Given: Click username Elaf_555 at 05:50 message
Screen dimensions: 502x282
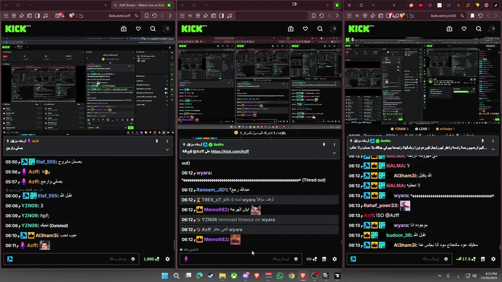Looking at the screenshot, I should click(x=47, y=162).
